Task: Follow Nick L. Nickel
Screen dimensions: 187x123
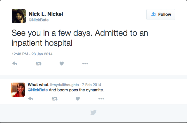Action: (161, 14)
